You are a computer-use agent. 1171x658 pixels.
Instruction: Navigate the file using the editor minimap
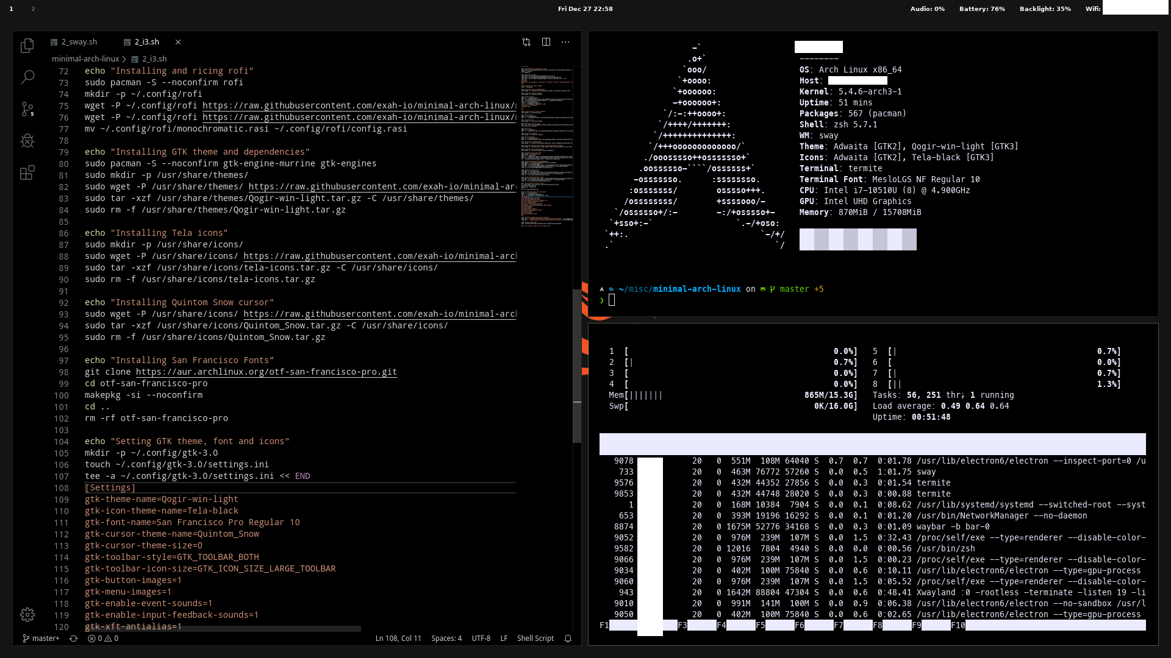[x=547, y=146]
